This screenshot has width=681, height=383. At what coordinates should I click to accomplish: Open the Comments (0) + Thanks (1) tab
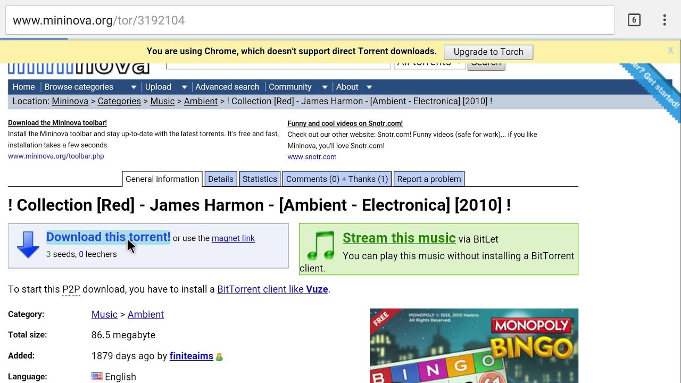[337, 179]
